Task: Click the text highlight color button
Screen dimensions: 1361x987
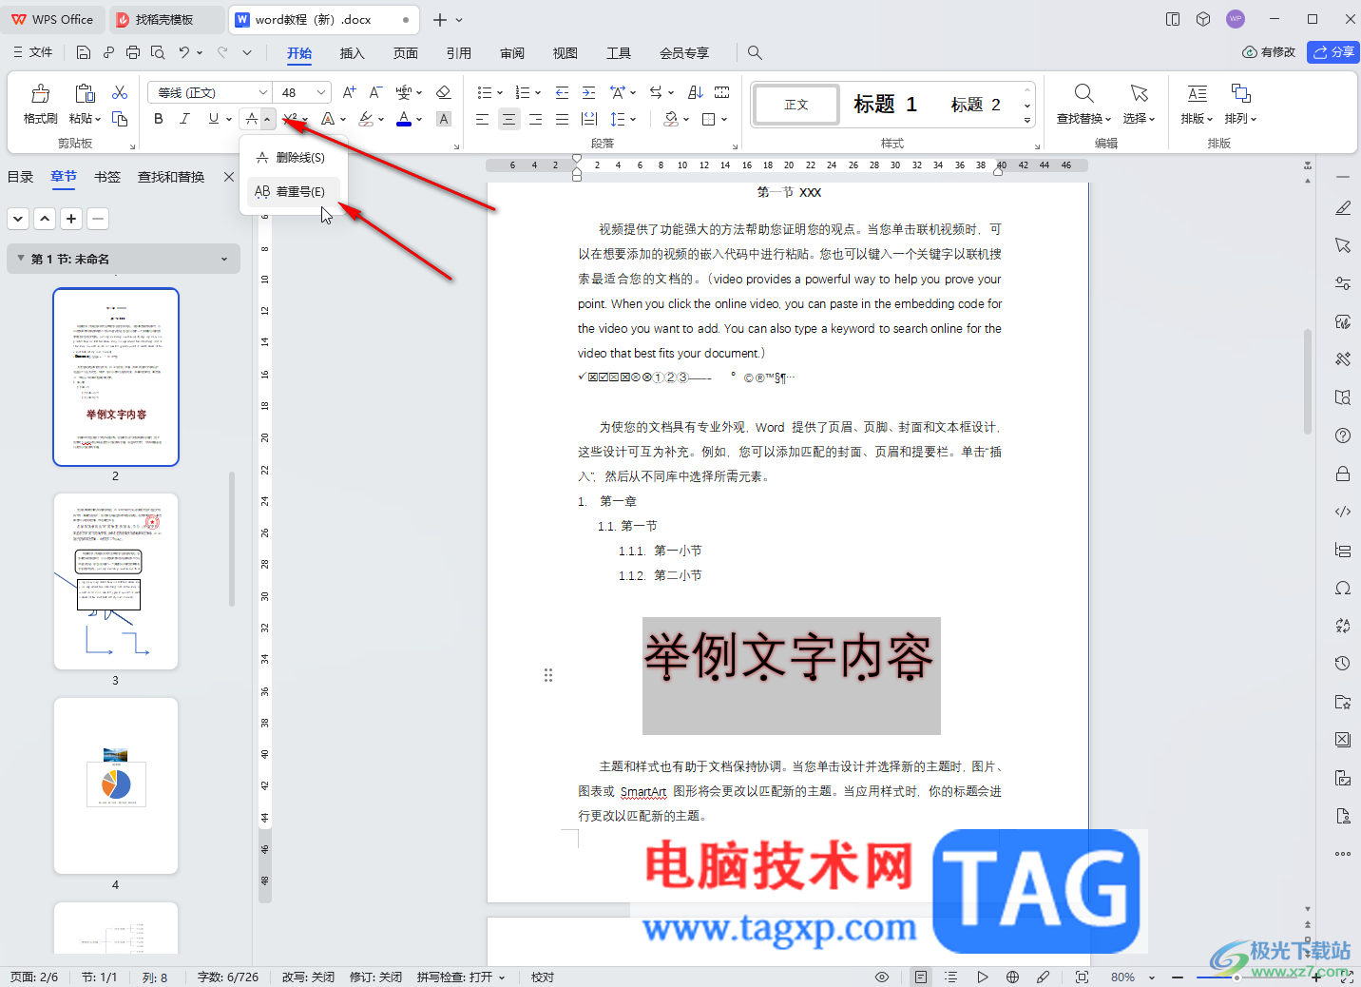Action: [x=366, y=119]
